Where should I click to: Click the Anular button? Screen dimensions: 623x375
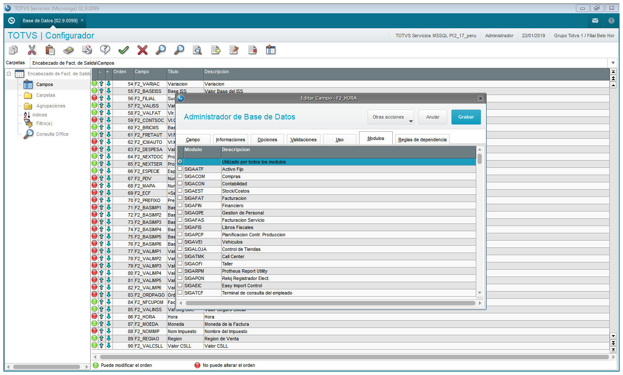pyautogui.click(x=433, y=117)
